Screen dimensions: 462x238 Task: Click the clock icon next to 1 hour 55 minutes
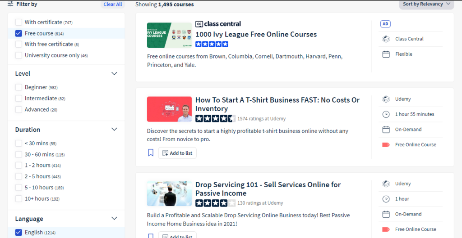[386, 114]
